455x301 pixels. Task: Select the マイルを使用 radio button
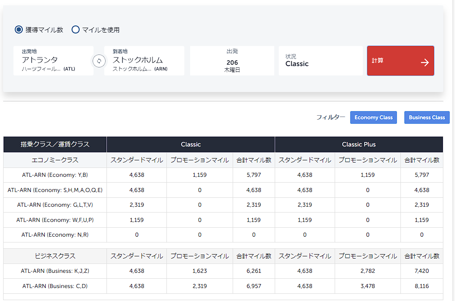pos(76,30)
